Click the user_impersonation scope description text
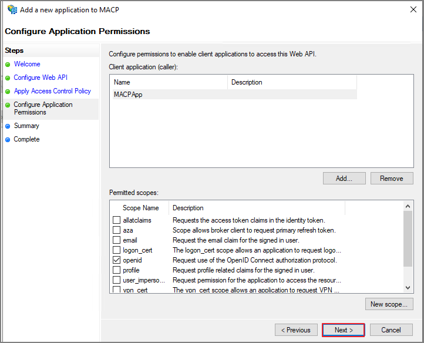Image resolution: width=424 pixels, height=343 pixels. 257,280
